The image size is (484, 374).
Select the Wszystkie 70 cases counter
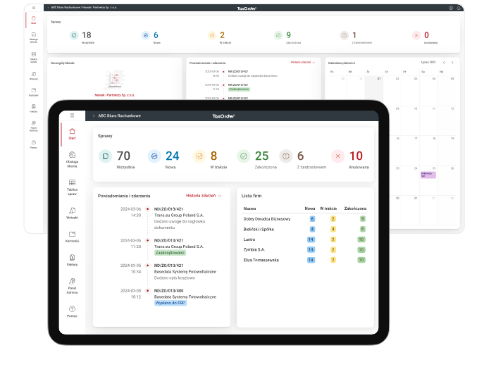116,158
